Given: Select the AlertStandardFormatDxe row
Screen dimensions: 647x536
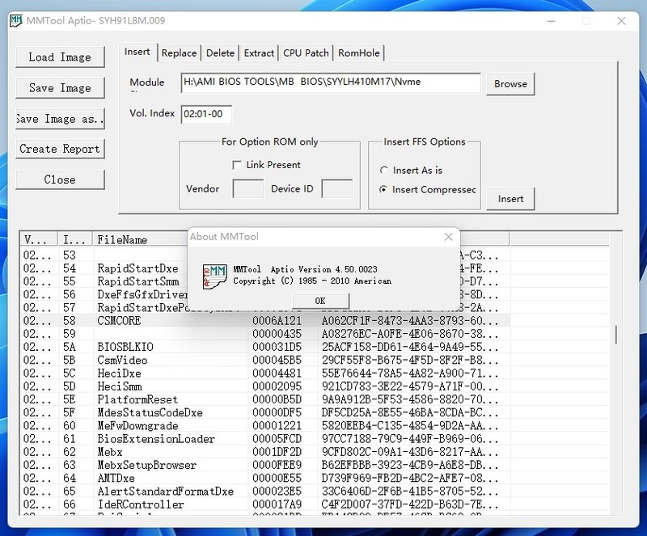Looking at the screenshot, I should click(265, 492).
